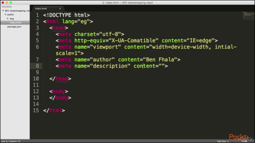Image resolution: width=255 pixels, height=143 pixels.
Task: Click the "Ben Fhala" value
Action: tap(160, 60)
